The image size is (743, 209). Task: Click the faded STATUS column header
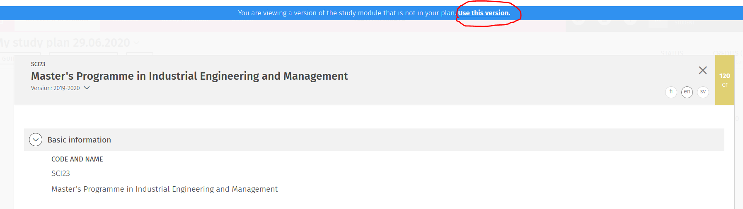pos(671,53)
